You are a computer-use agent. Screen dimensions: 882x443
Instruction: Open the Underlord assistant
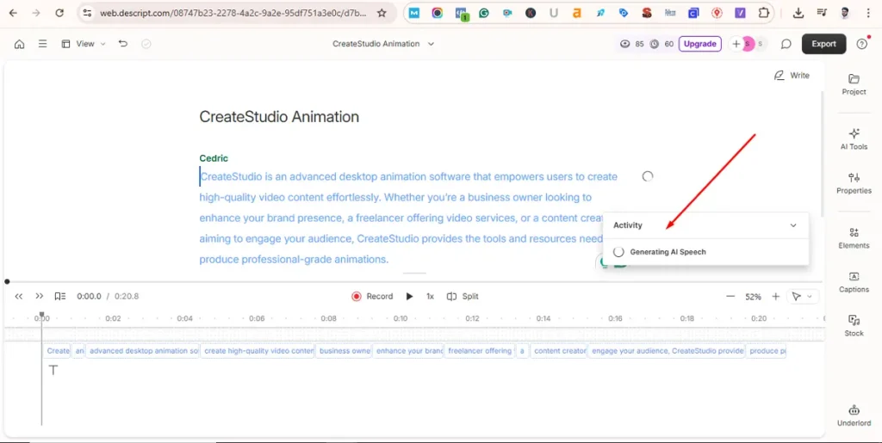854,415
